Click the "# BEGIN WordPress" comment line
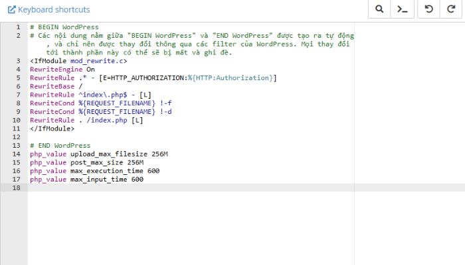This screenshot has height=265, width=465. tap(61, 26)
